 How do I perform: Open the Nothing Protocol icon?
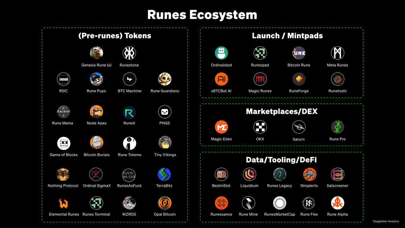63,174
